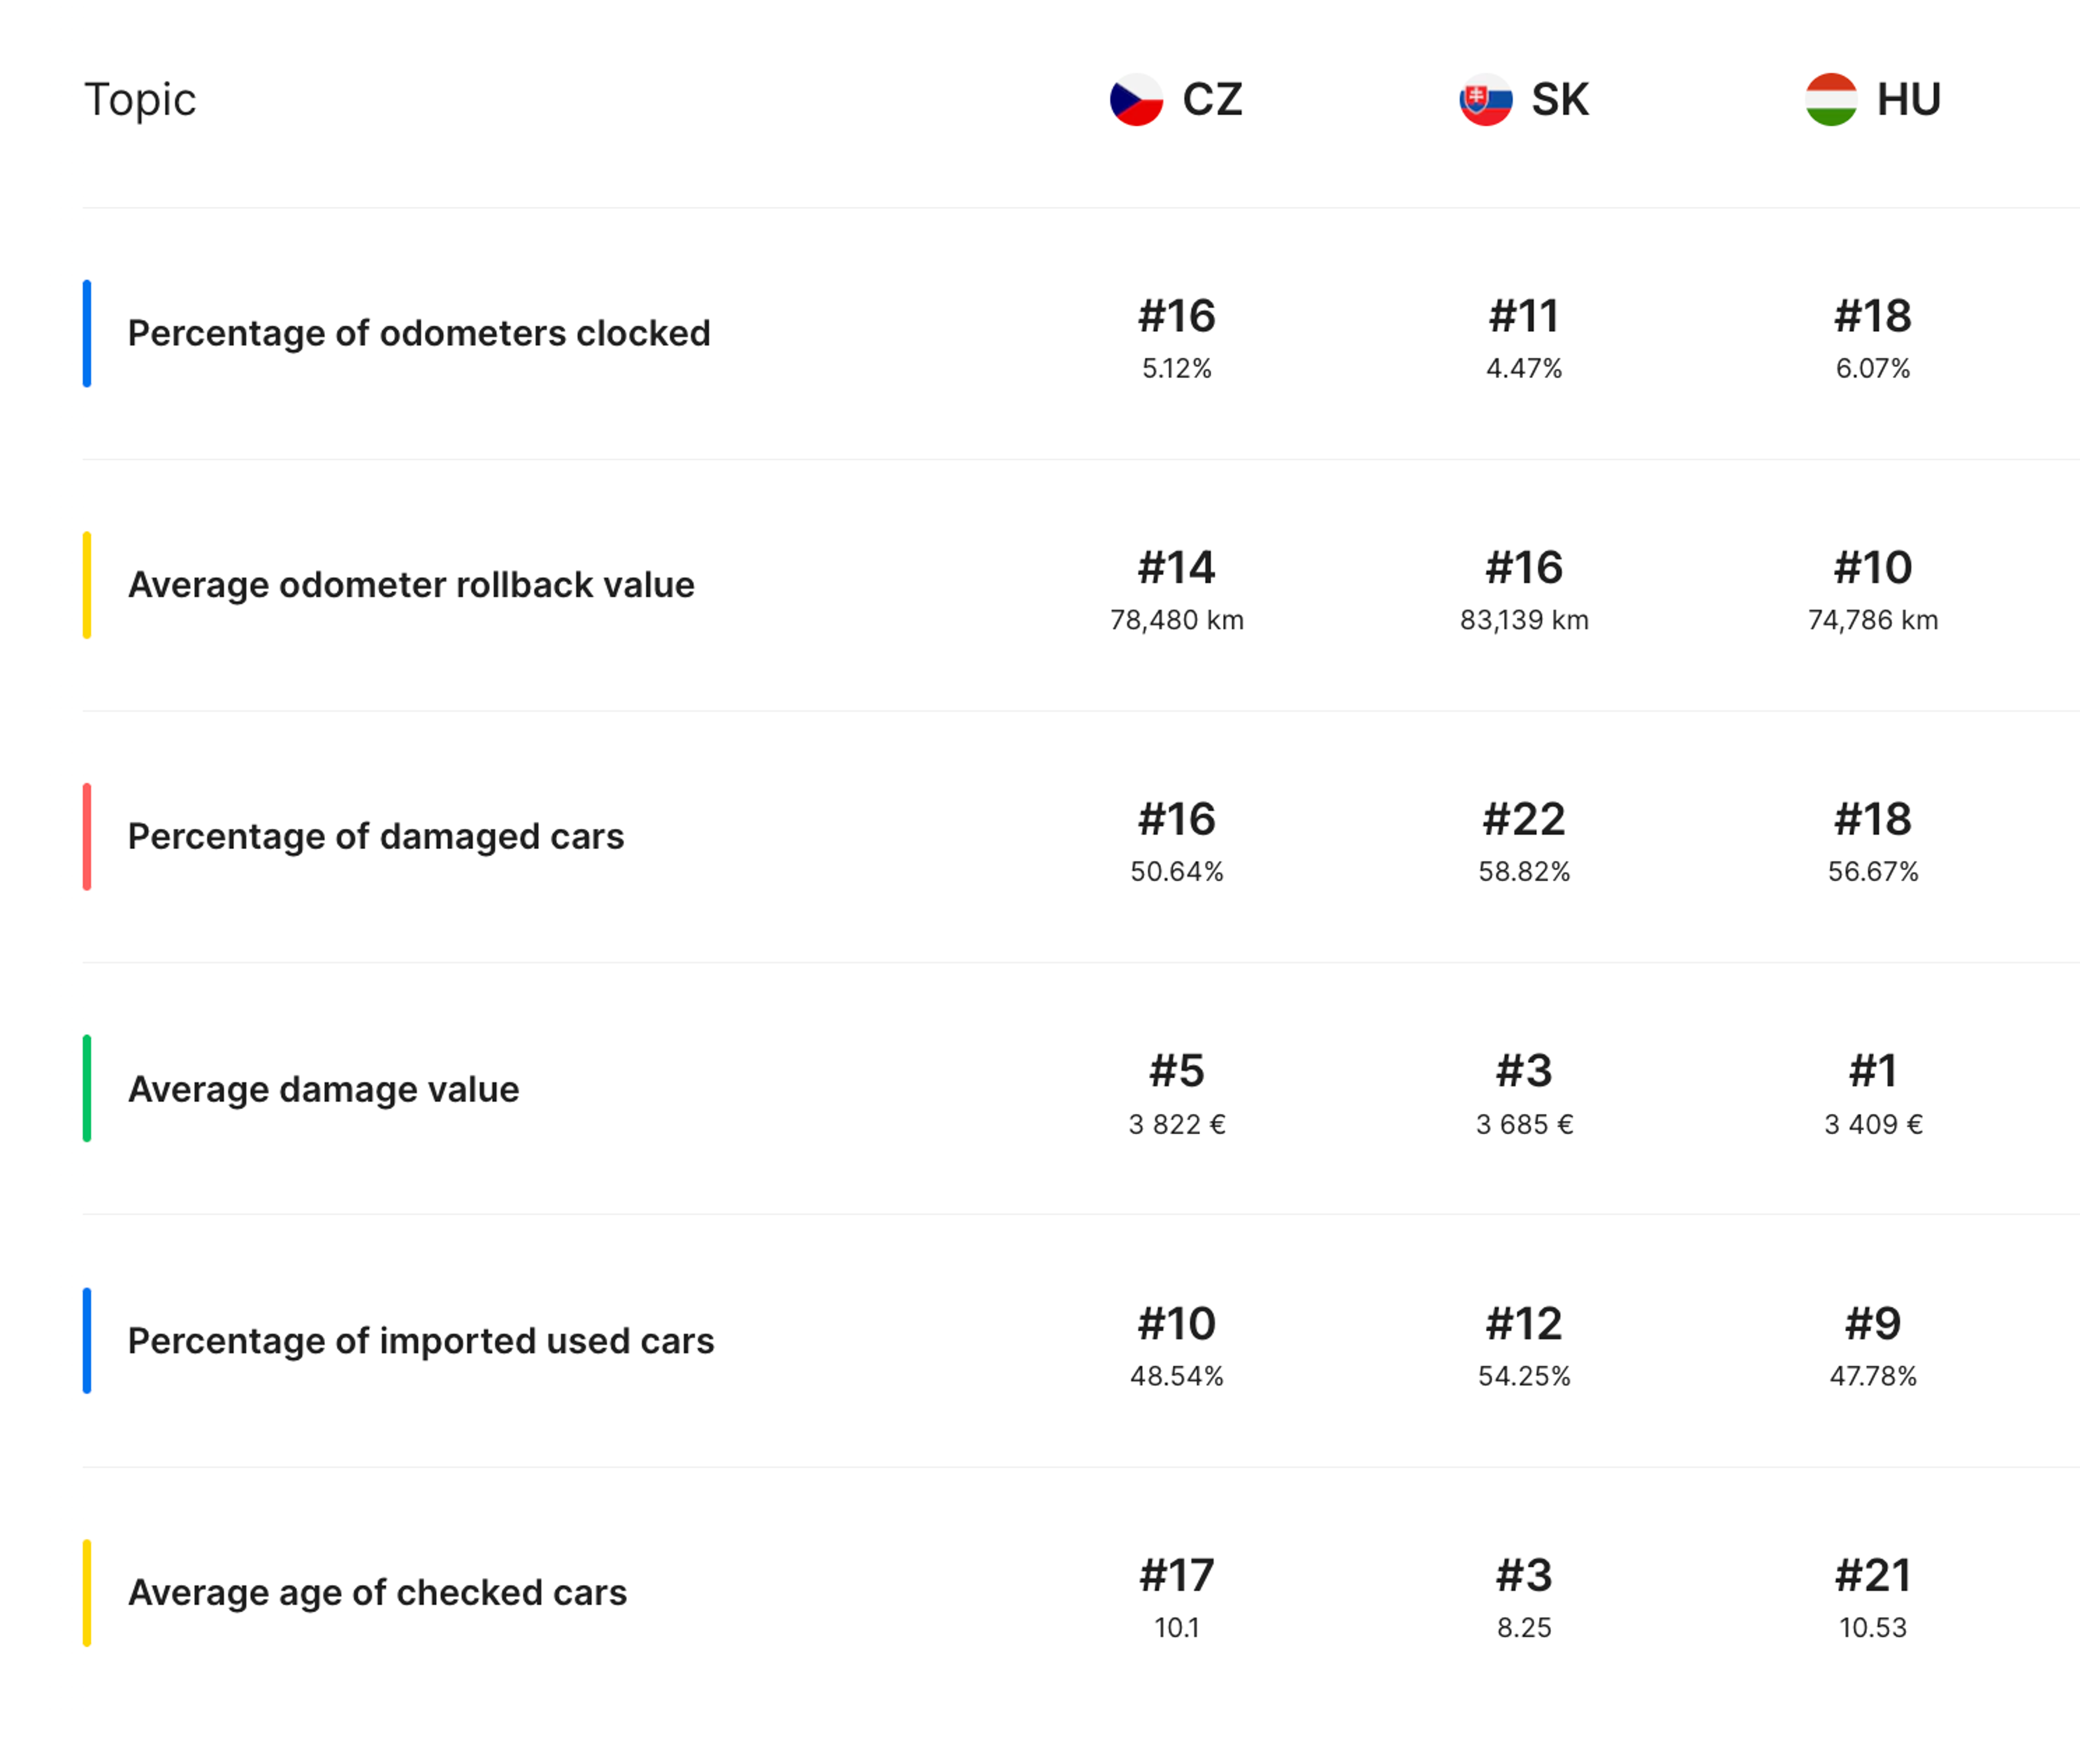Open Percentage of odometers clocked topic
The image size is (2080, 1764).
click(x=419, y=333)
